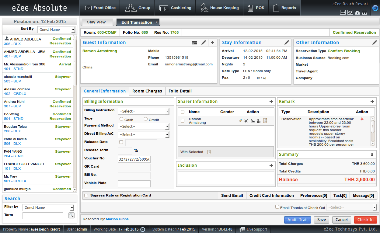Screen dimensions: 380x233
Task: Open Credit Card Information
Action: pyautogui.click(x=272, y=196)
